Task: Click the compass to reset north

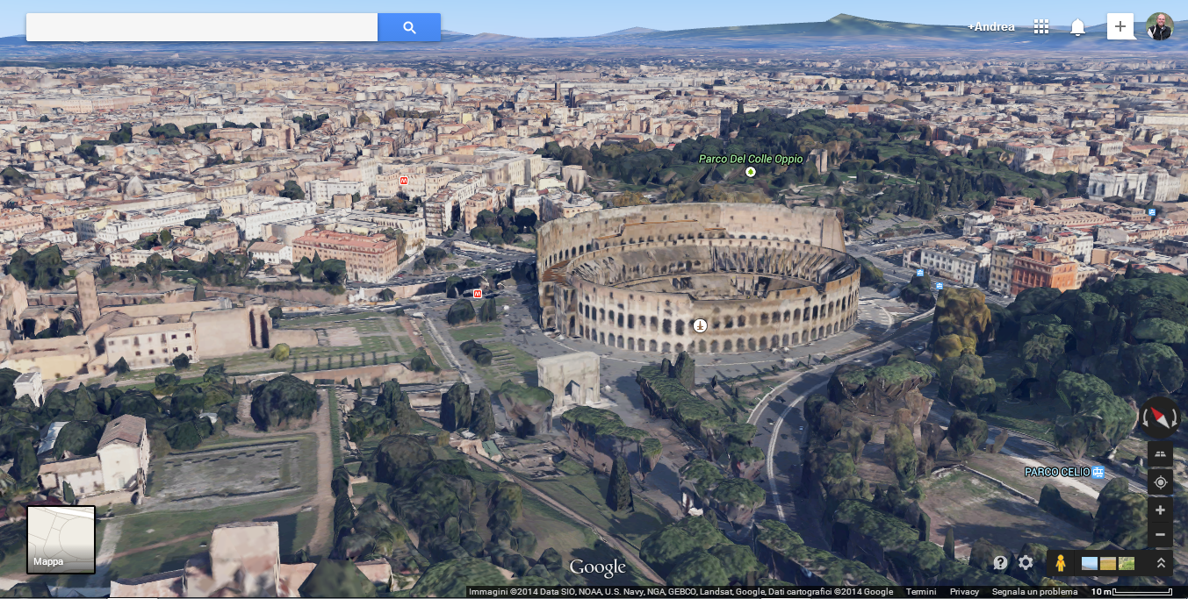Action: 1161,417
